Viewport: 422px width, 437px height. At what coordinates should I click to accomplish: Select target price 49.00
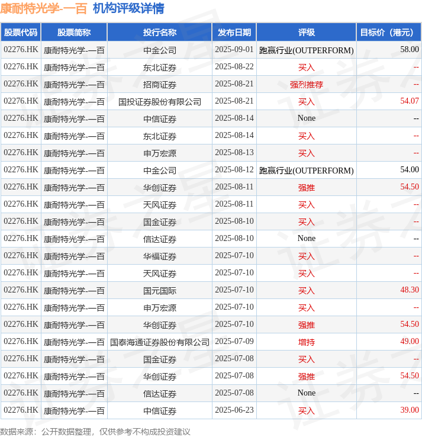click(x=410, y=342)
